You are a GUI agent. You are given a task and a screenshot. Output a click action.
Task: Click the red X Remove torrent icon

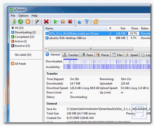pyautogui.click(x=46, y=21)
